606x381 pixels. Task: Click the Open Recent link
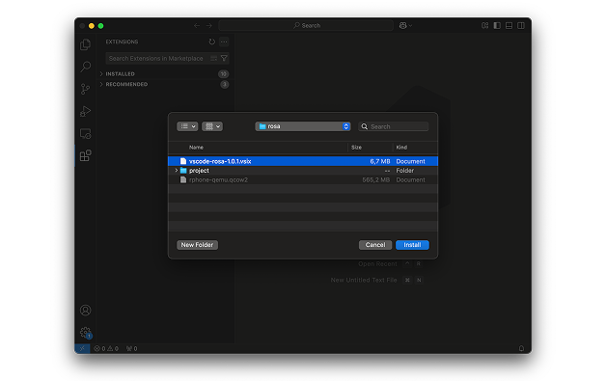click(x=377, y=264)
